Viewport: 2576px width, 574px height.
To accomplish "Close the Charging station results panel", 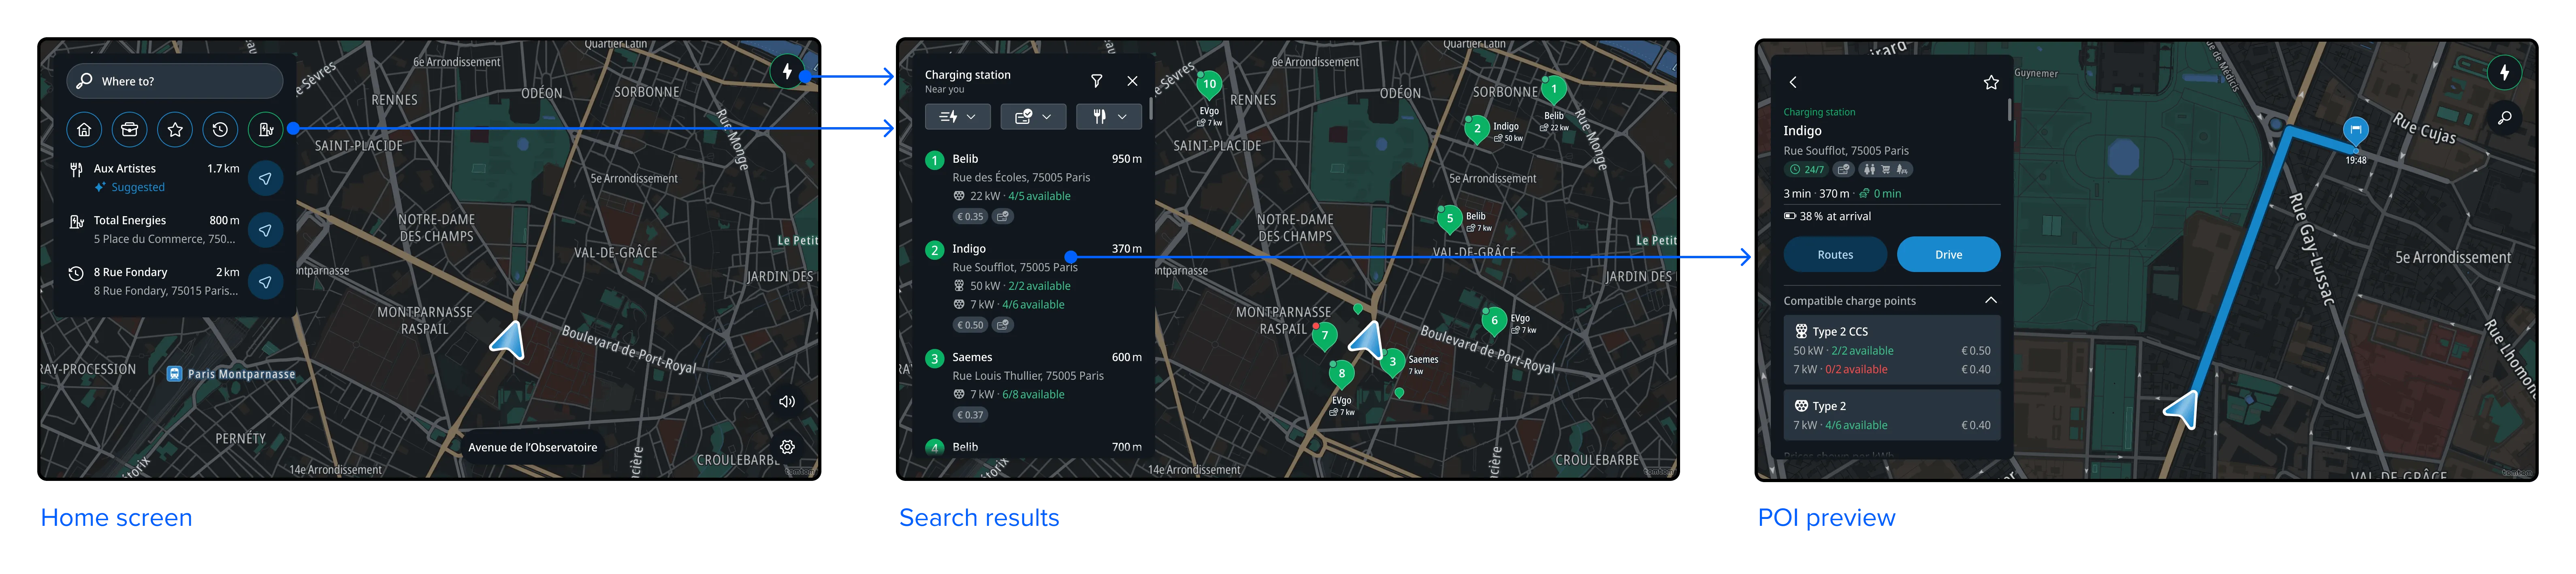I will [1133, 81].
